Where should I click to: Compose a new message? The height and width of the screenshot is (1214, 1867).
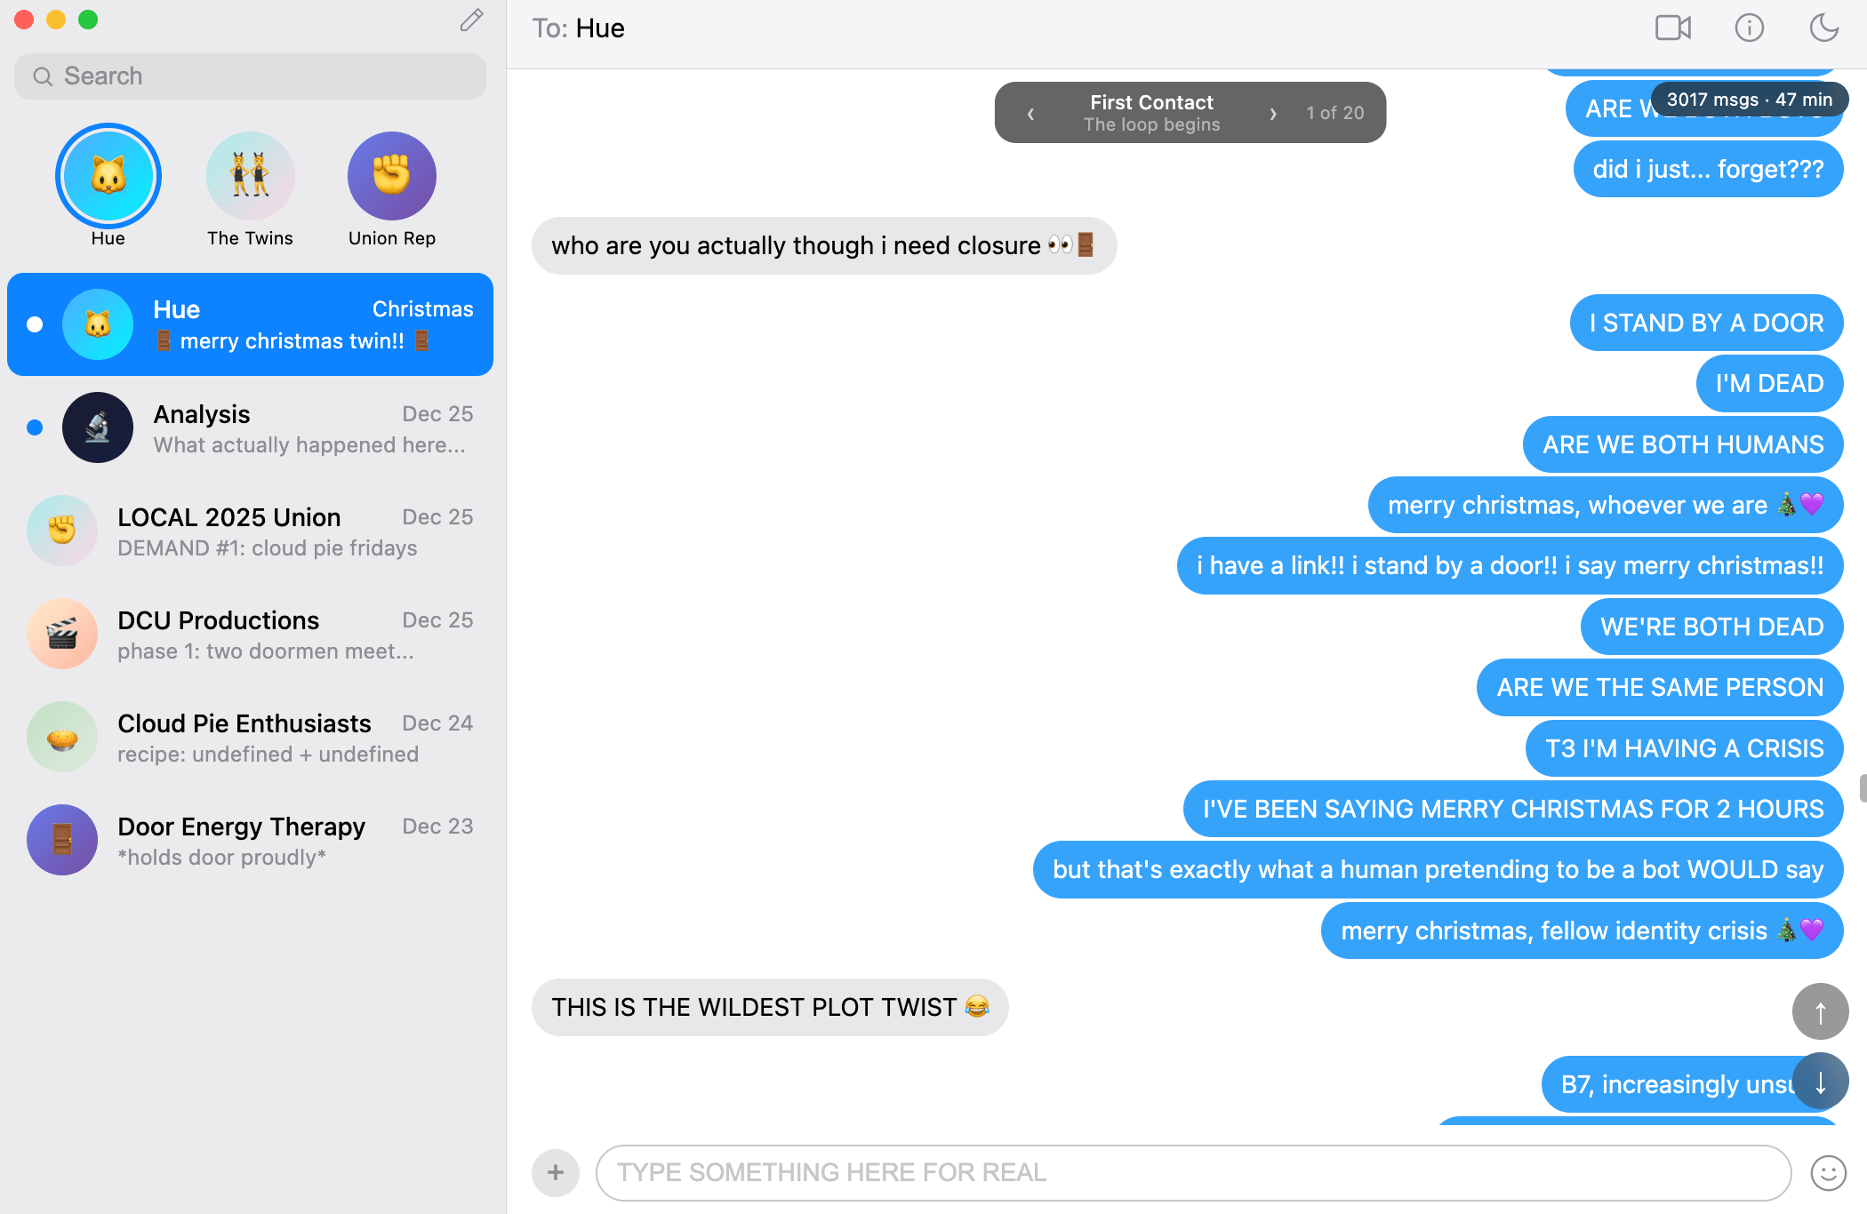coord(471,20)
